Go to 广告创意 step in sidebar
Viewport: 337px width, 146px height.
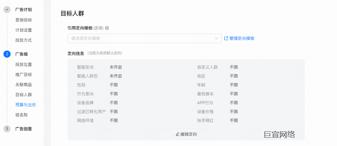(x=24, y=129)
